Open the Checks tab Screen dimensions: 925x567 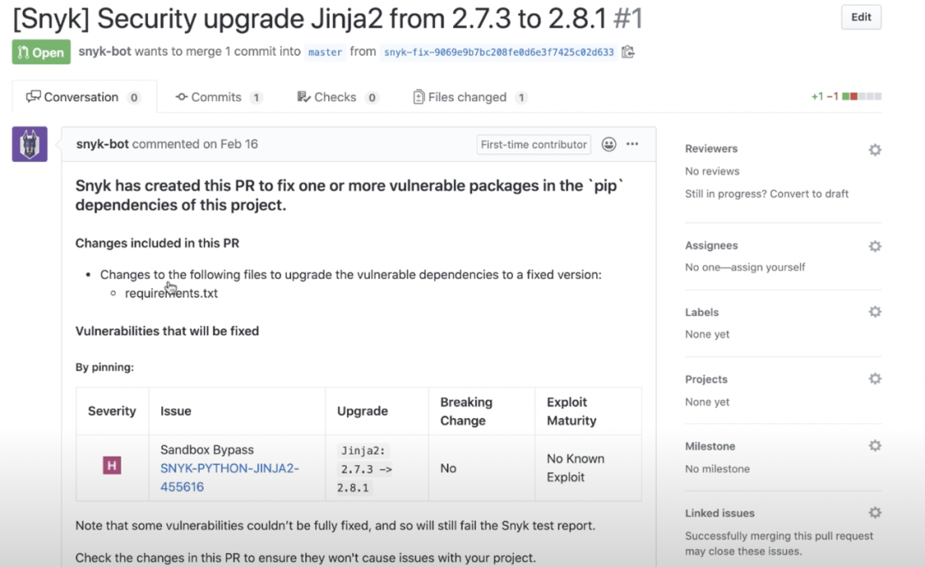coord(337,97)
